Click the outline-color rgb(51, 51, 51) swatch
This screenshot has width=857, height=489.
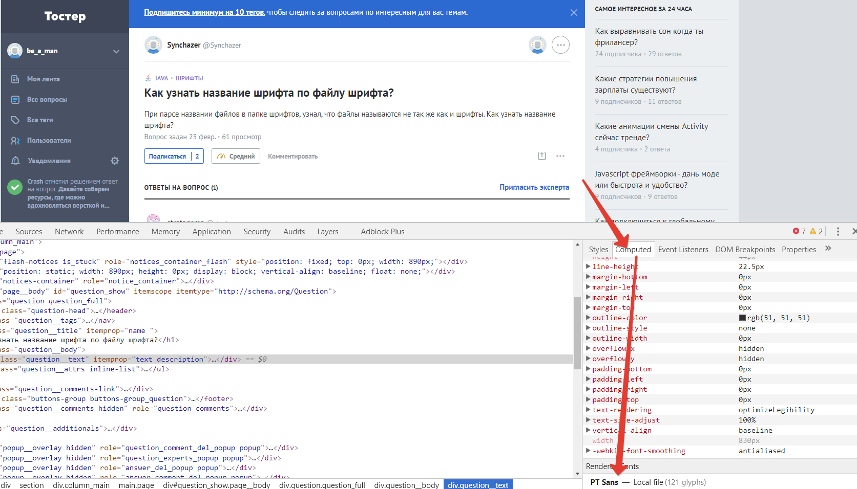742,318
